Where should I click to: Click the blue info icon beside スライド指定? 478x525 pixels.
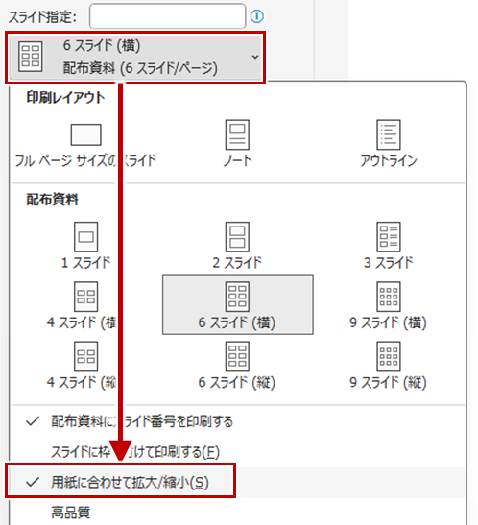[x=257, y=16]
